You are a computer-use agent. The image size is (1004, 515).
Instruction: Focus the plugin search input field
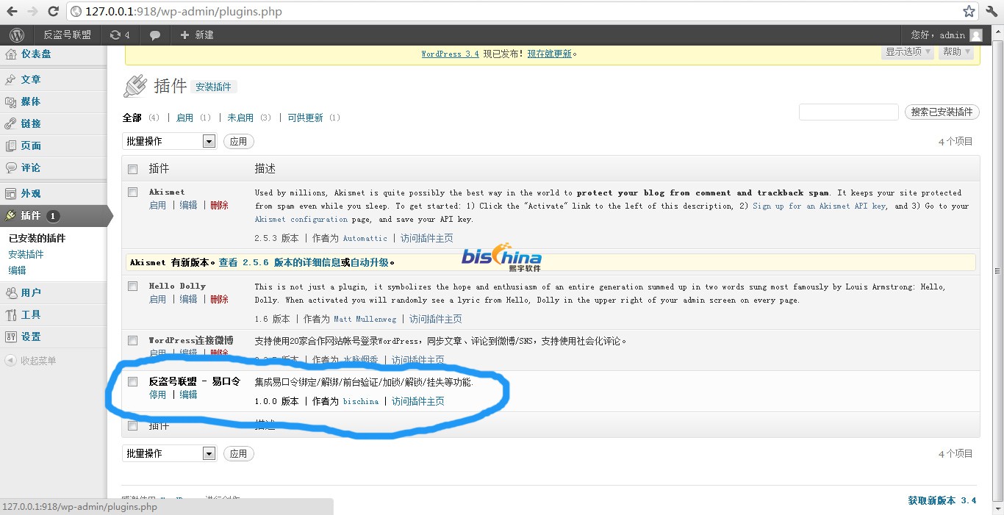pos(849,112)
